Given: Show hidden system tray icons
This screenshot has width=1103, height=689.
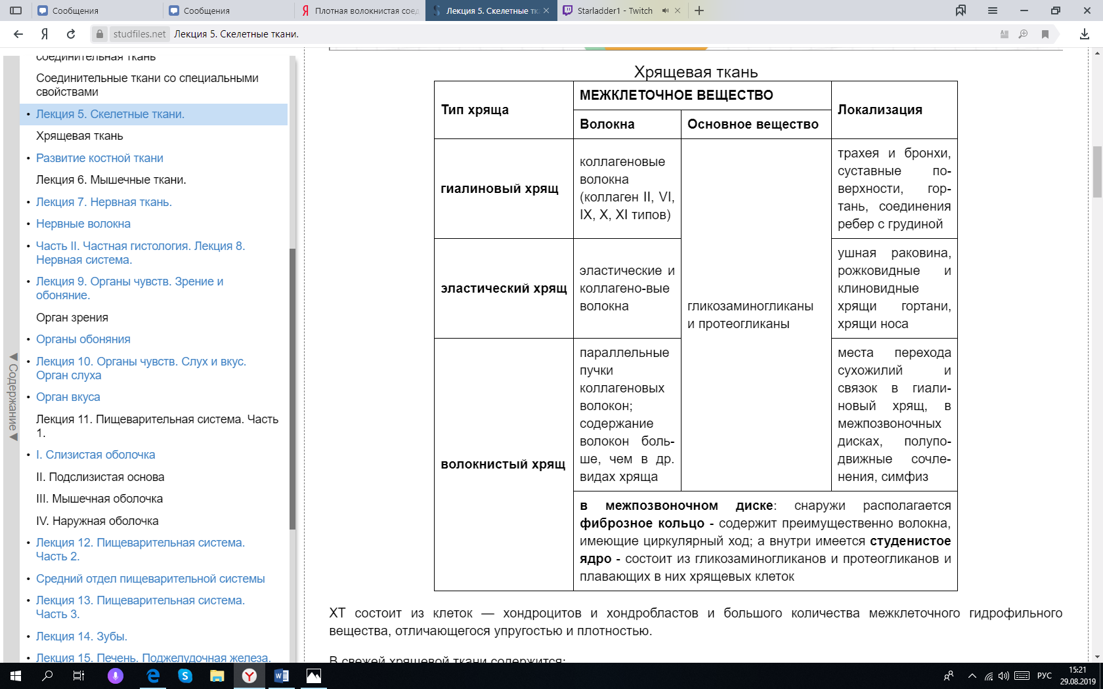Looking at the screenshot, I should click(972, 676).
